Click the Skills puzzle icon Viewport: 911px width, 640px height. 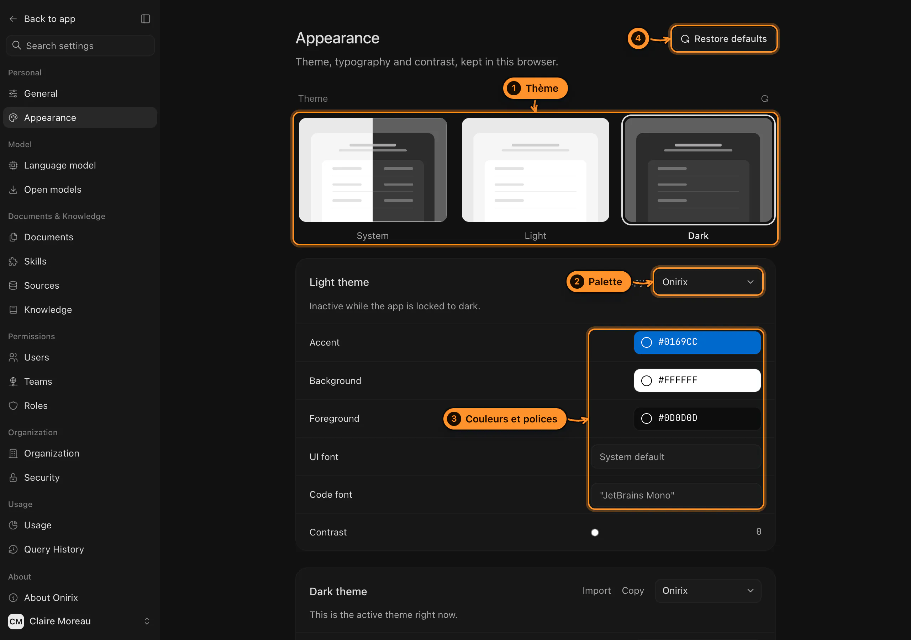[x=13, y=261]
